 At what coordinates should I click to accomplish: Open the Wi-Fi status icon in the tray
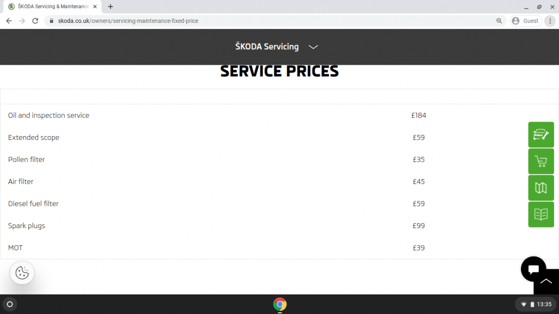[x=523, y=305]
